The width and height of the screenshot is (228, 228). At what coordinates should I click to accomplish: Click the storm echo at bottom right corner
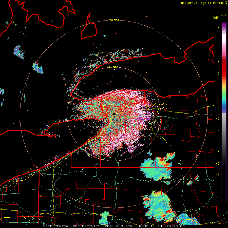(x=187, y=220)
